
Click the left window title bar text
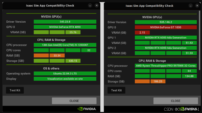(50, 5)
